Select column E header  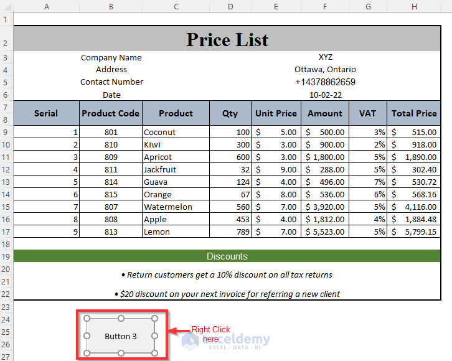click(276, 6)
